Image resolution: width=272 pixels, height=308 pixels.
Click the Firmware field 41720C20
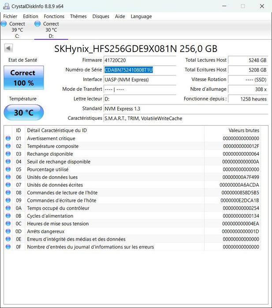pos(140,60)
